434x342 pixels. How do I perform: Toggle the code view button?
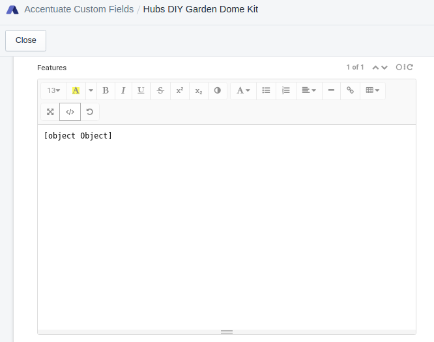[70, 112]
